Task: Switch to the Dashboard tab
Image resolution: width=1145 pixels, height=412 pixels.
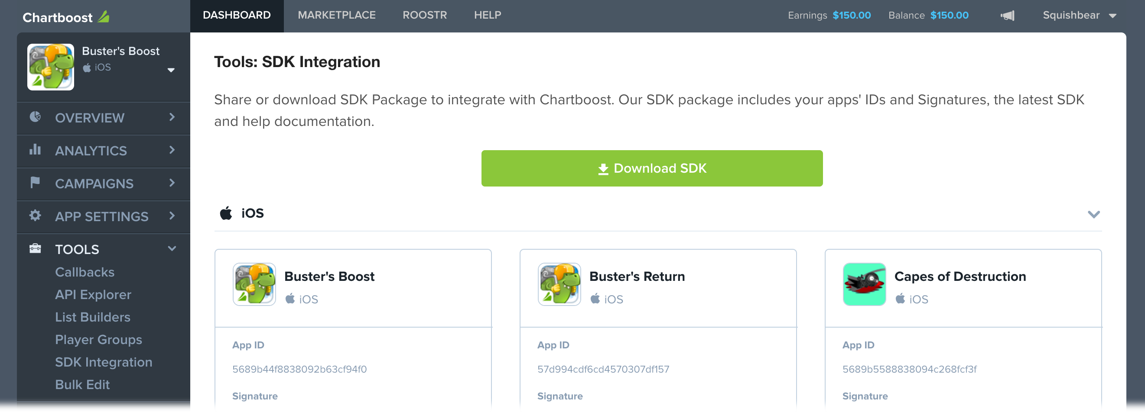Action: (x=237, y=16)
